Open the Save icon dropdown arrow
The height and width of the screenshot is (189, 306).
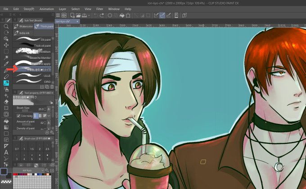pos(89,15)
